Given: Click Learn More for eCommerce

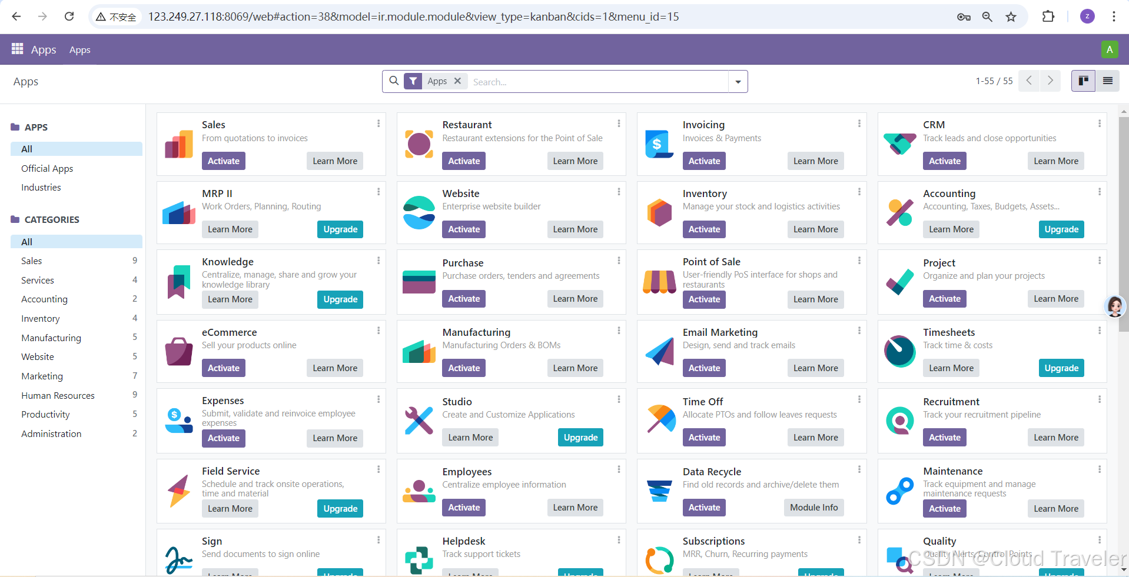Looking at the screenshot, I should pyautogui.click(x=335, y=368).
